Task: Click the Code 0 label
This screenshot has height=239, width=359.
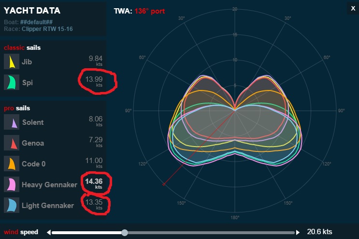Action: point(34,164)
